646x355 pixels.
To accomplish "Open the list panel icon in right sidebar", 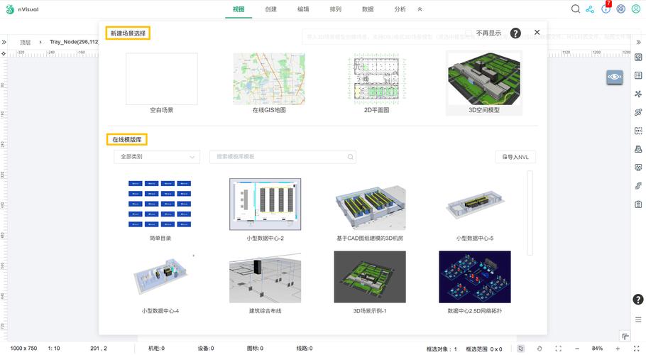I will point(638,75).
